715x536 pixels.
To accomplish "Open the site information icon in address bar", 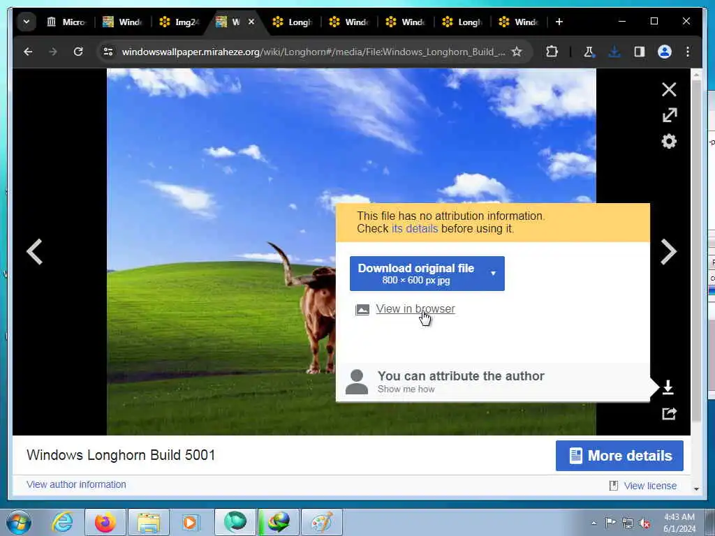I will click(108, 52).
